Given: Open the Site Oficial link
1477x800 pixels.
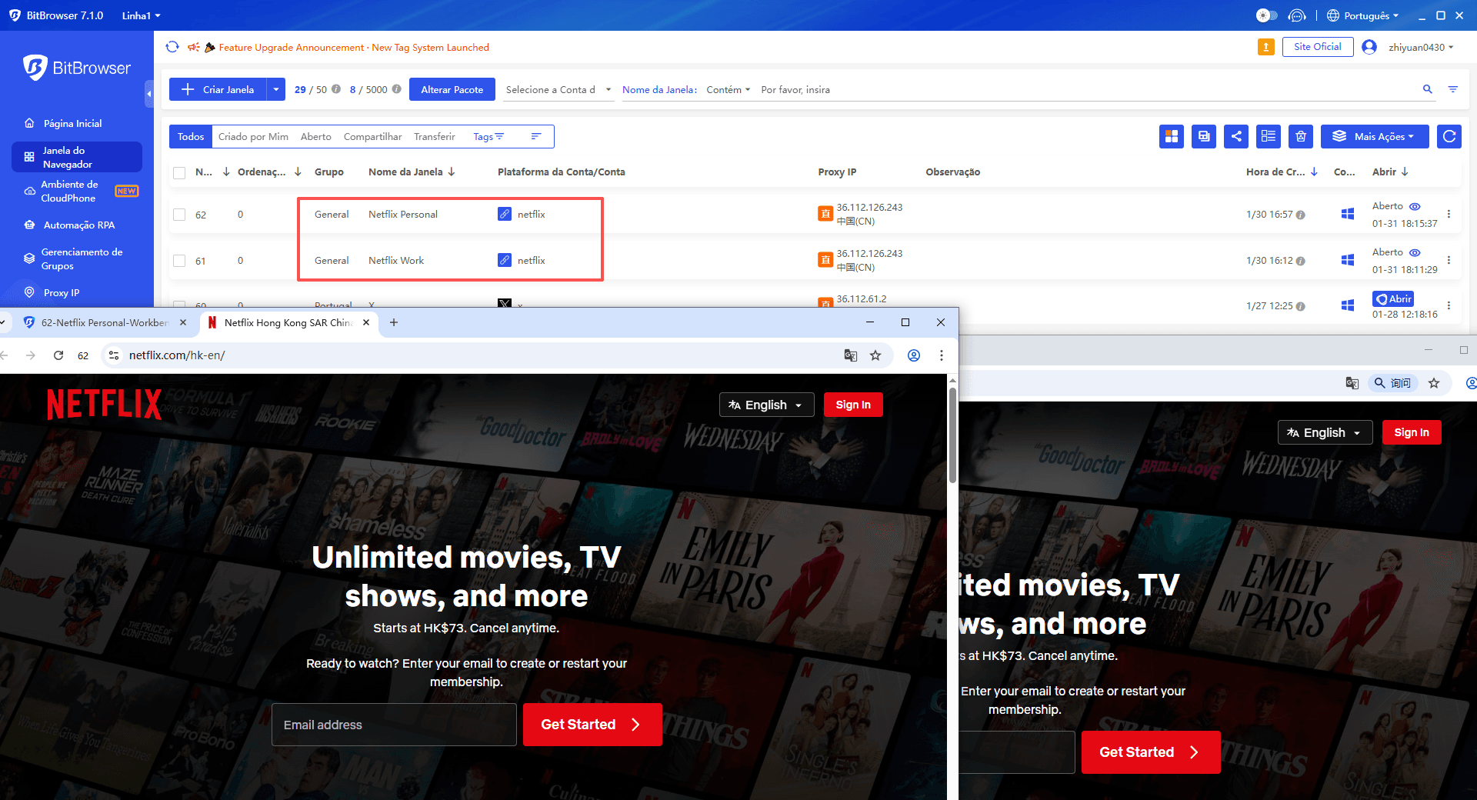Looking at the screenshot, I should point(1318,46).
